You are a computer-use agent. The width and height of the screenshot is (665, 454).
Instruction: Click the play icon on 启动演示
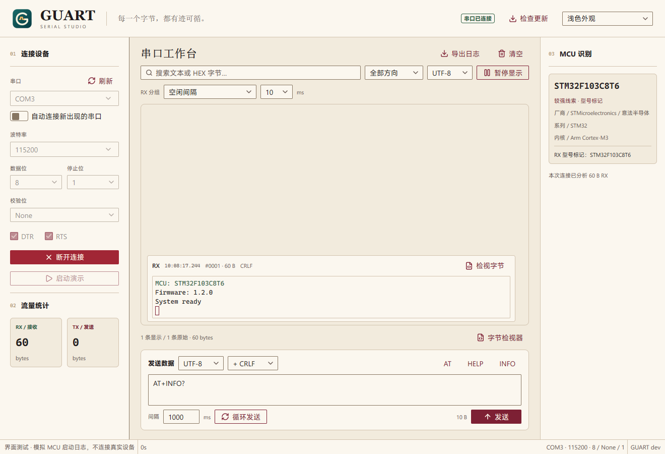click(49, 278)
